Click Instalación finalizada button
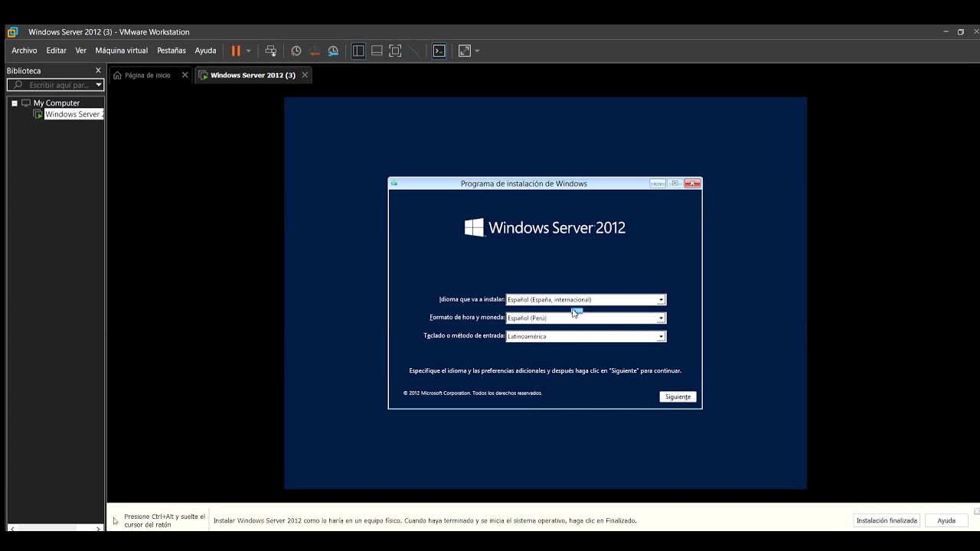This screenshot has height=551, width=980. coord(887,520)
